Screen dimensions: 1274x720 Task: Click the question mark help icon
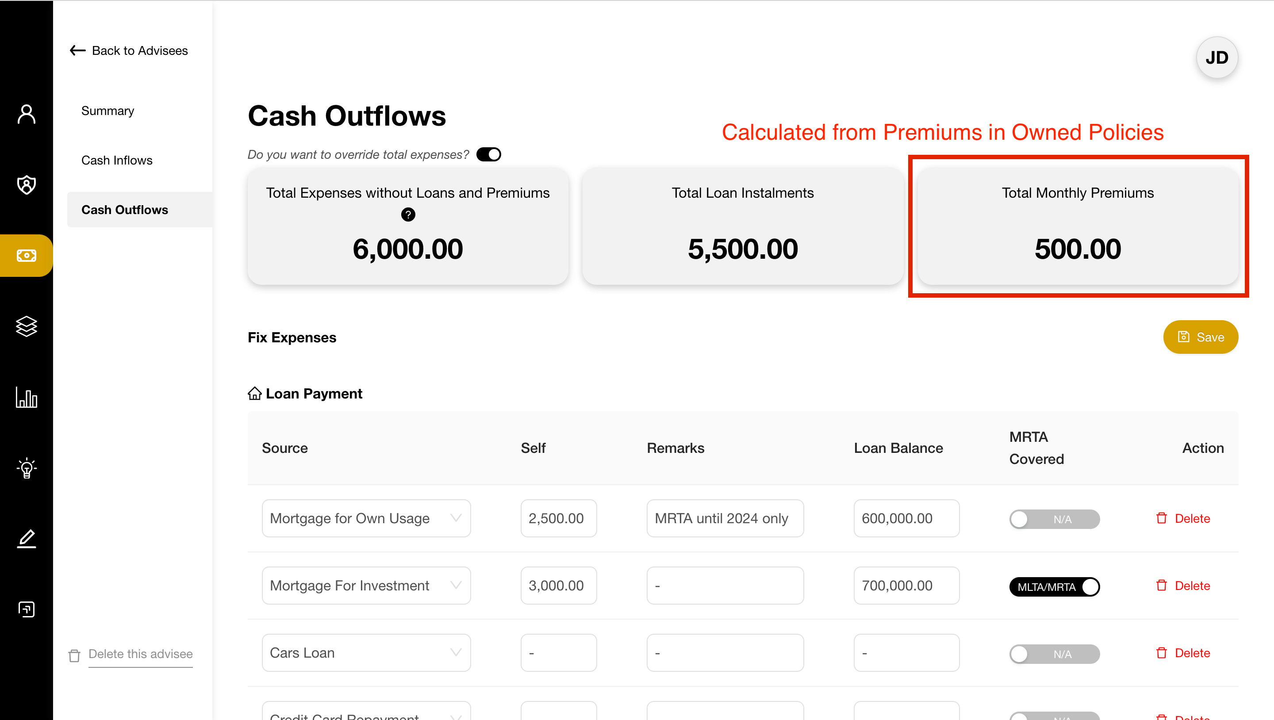point(408,214)
